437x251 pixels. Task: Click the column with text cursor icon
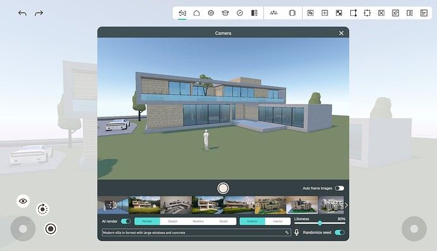[x=409, y=13]
